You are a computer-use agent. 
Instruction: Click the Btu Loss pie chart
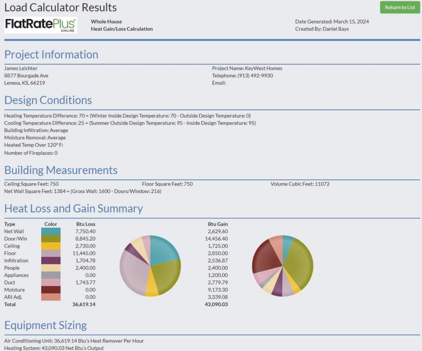pos(150,266)
